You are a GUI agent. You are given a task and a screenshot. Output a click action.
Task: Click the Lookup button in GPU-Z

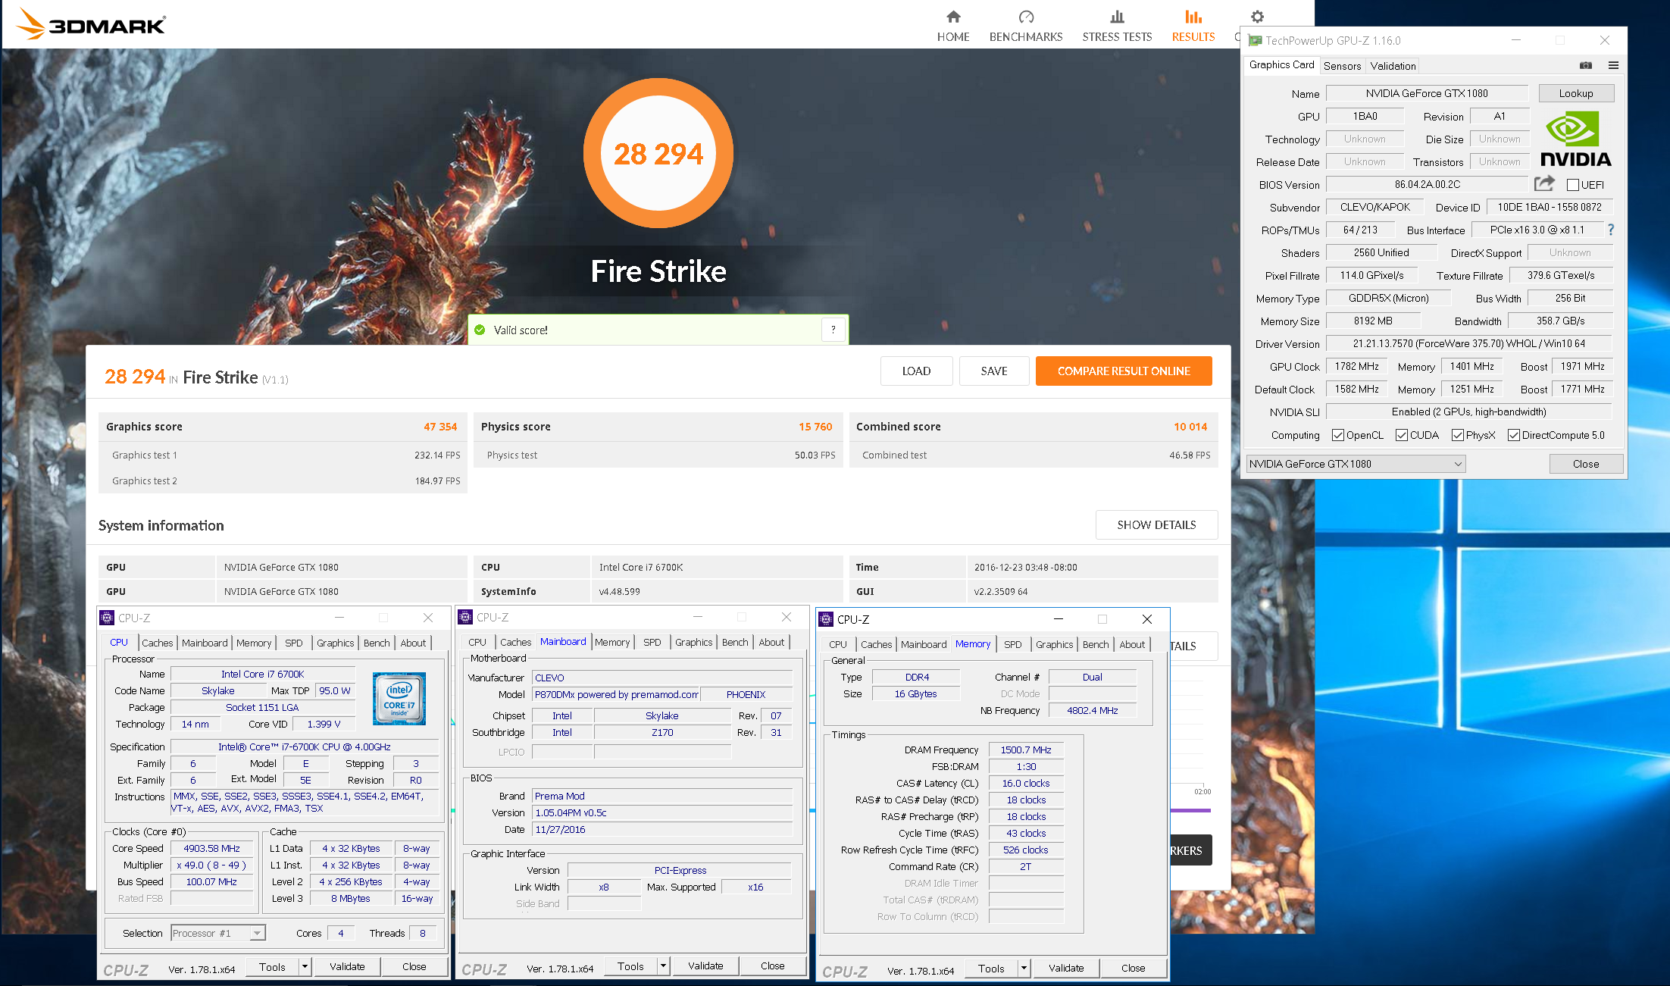[1576, 93]
